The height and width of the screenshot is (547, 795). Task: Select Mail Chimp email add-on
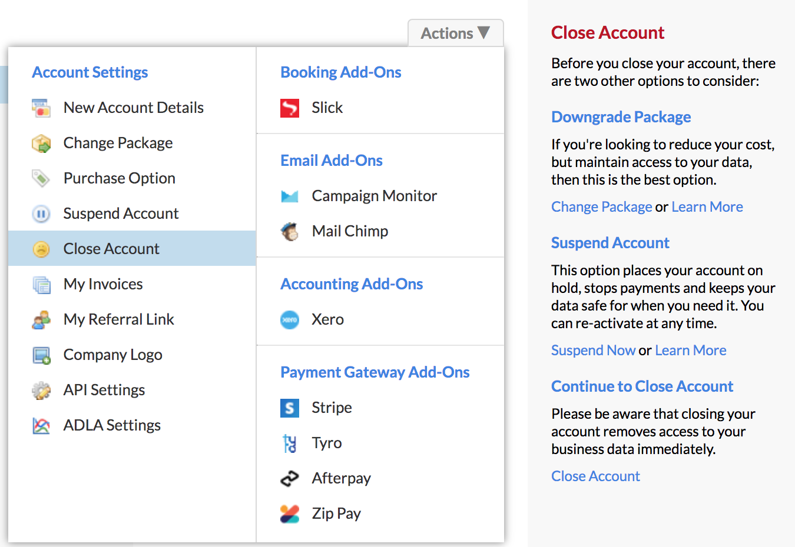380,231
